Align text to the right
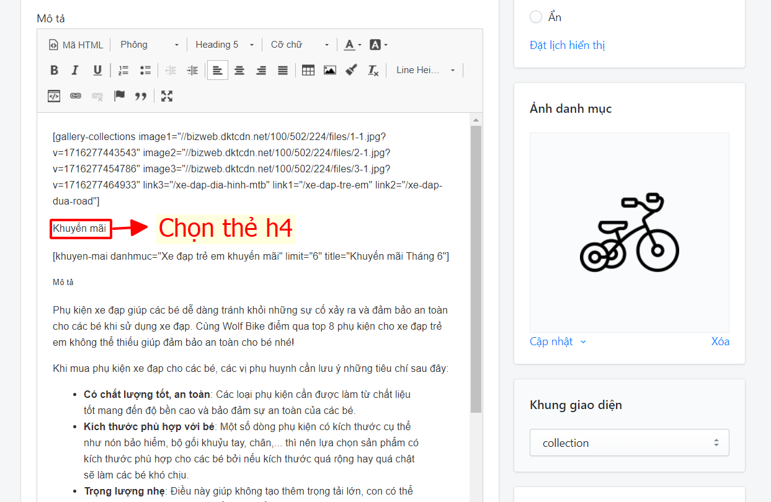This screenshot has width=771, height=502. tap(261, 71)
